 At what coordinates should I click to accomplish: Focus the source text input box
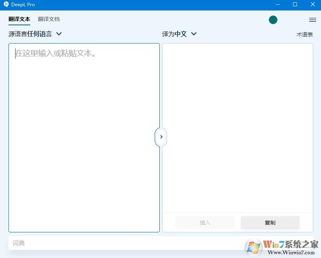coord(84,136)
